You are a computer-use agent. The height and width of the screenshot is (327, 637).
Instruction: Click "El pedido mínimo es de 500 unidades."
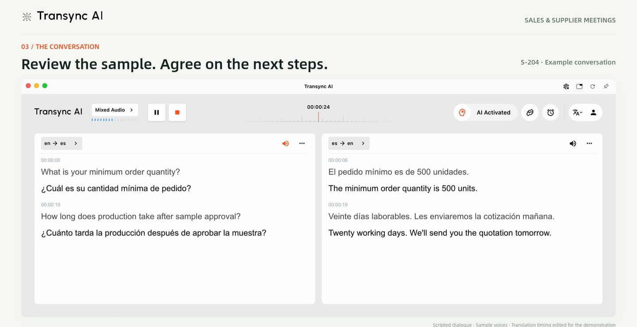tap(399, 172)
